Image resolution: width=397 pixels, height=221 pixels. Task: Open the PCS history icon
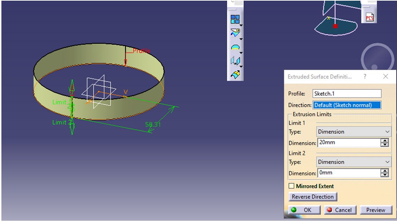coord(370,17)
